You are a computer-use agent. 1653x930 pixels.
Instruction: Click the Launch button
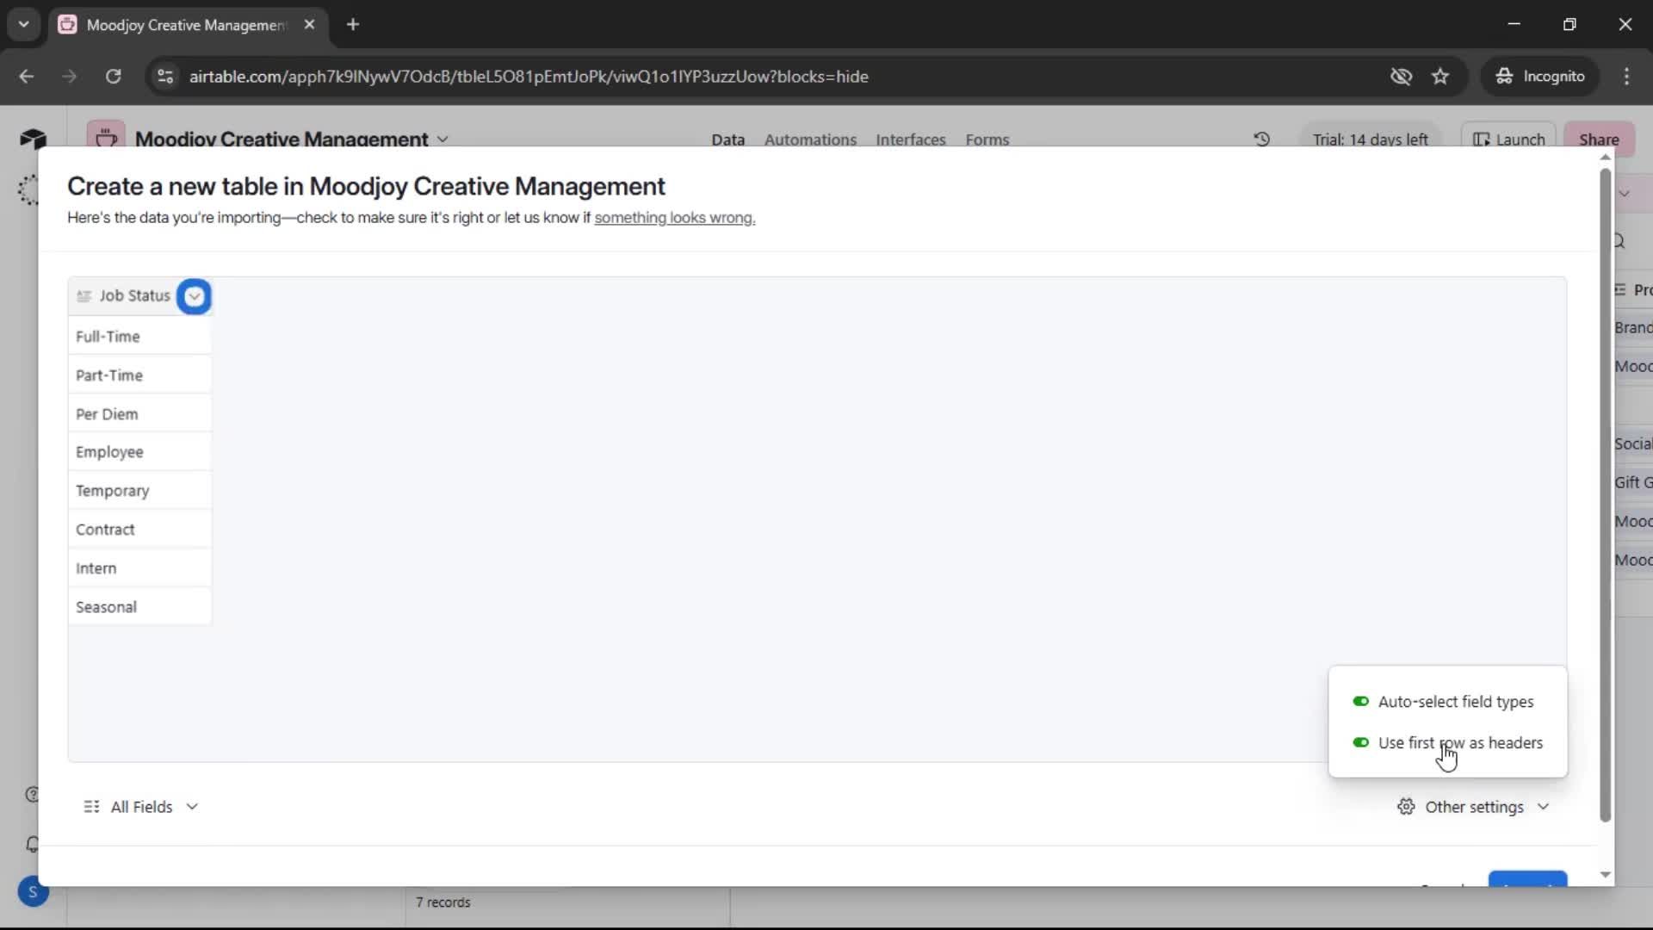1508,139
